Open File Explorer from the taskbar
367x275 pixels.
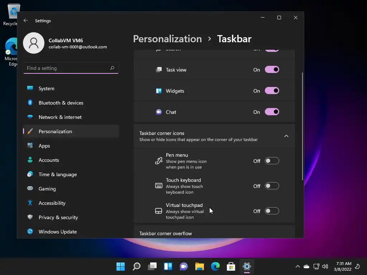199,266
